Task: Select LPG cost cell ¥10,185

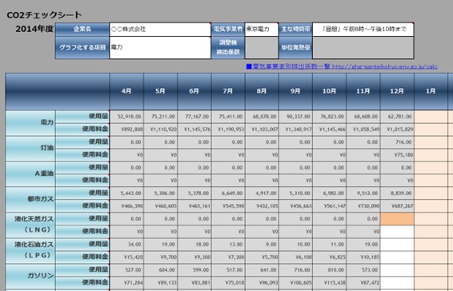Action: click(363, 257)
